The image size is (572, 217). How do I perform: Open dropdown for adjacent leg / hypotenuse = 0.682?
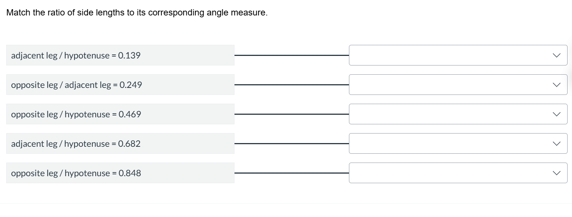[x=458, y=143]
